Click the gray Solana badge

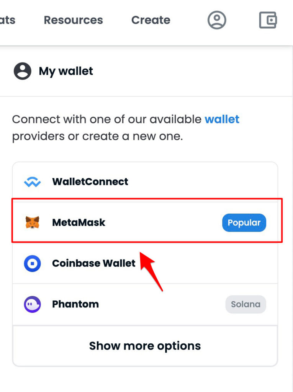(246, 304)
